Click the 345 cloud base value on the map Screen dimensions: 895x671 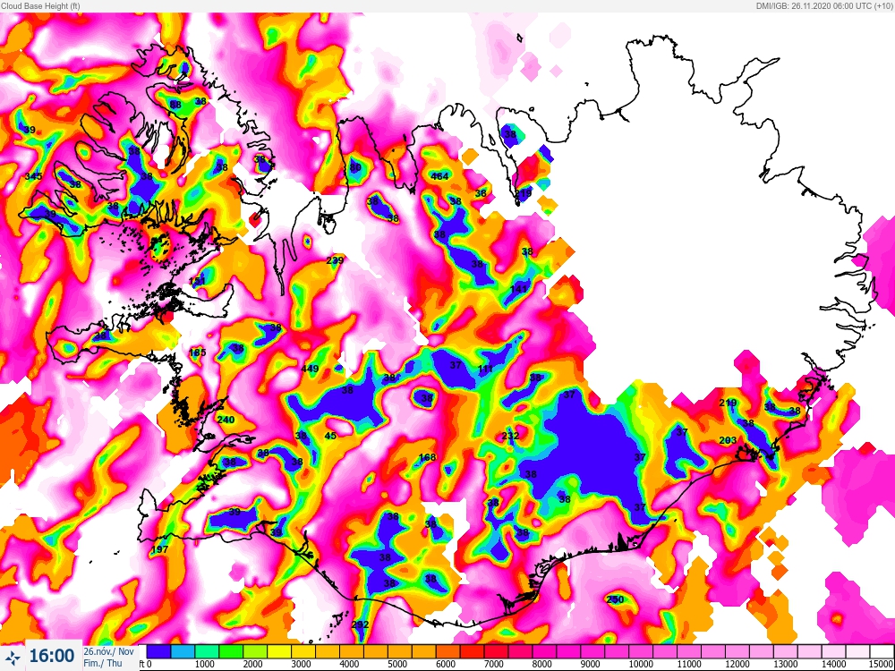[34, 176]
